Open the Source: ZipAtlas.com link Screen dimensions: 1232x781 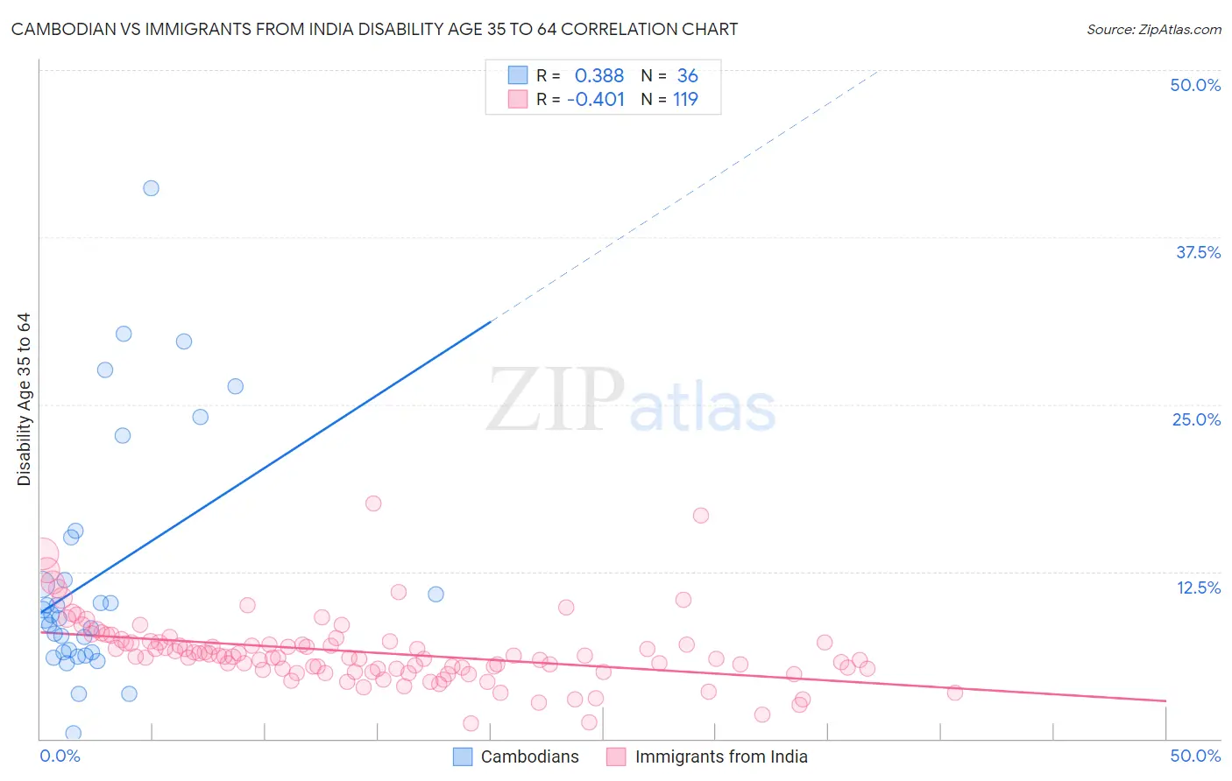click(x=1154, y=29)
